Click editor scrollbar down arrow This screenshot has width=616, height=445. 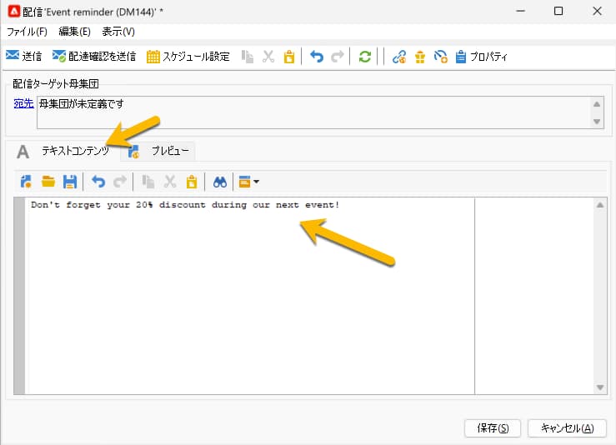pyautogui.click(x=600, y=387)
